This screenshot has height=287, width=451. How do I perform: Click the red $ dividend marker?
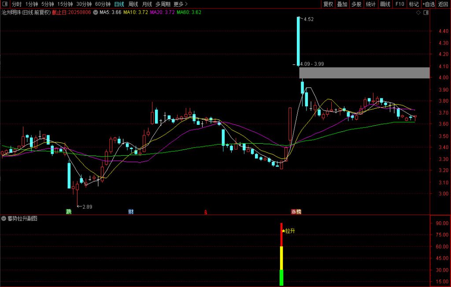205,212
